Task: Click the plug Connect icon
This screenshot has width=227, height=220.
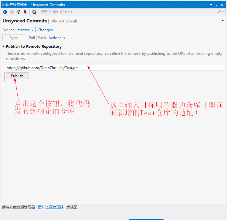Action: (x=25, y=12)
